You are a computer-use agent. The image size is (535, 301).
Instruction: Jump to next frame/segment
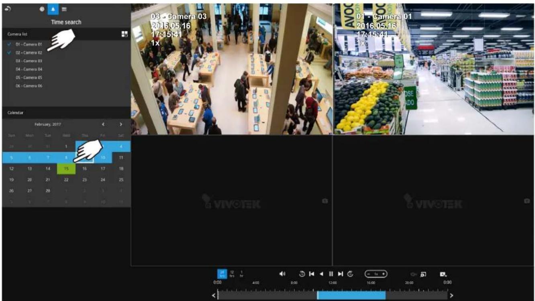click(340, 274)
